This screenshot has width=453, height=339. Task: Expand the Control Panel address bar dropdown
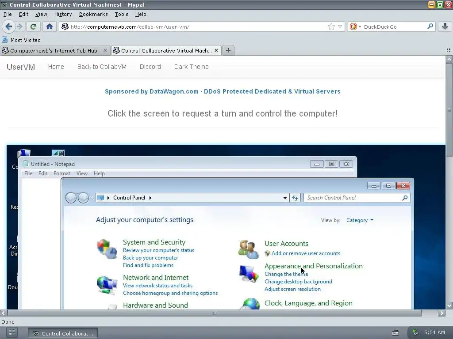click(285, 198)
